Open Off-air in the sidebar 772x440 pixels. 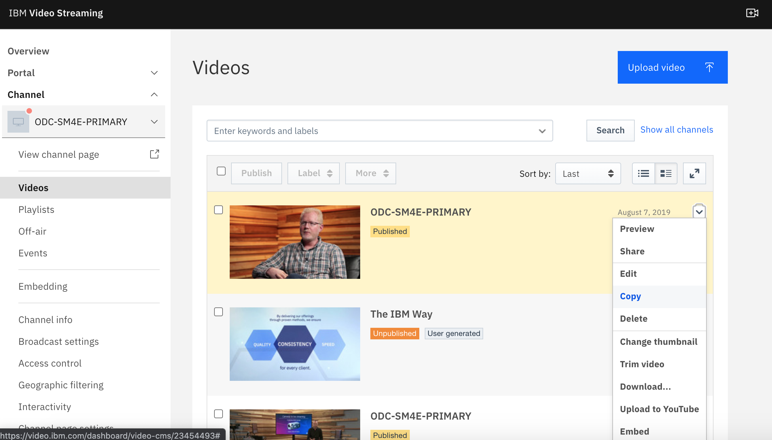(32, 231)
